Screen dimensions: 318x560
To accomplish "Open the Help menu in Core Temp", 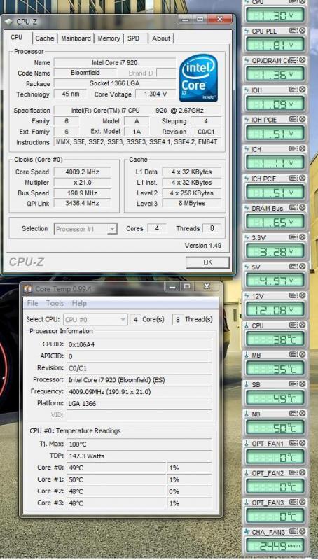I will [x=79, y=303].
